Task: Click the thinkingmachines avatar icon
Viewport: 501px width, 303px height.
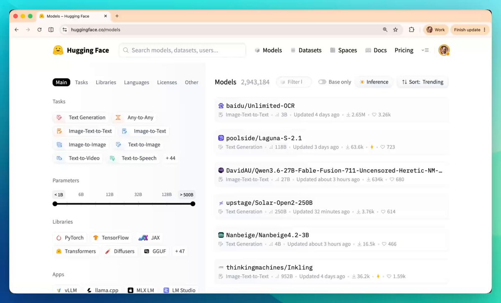Action: click(221, 267)
